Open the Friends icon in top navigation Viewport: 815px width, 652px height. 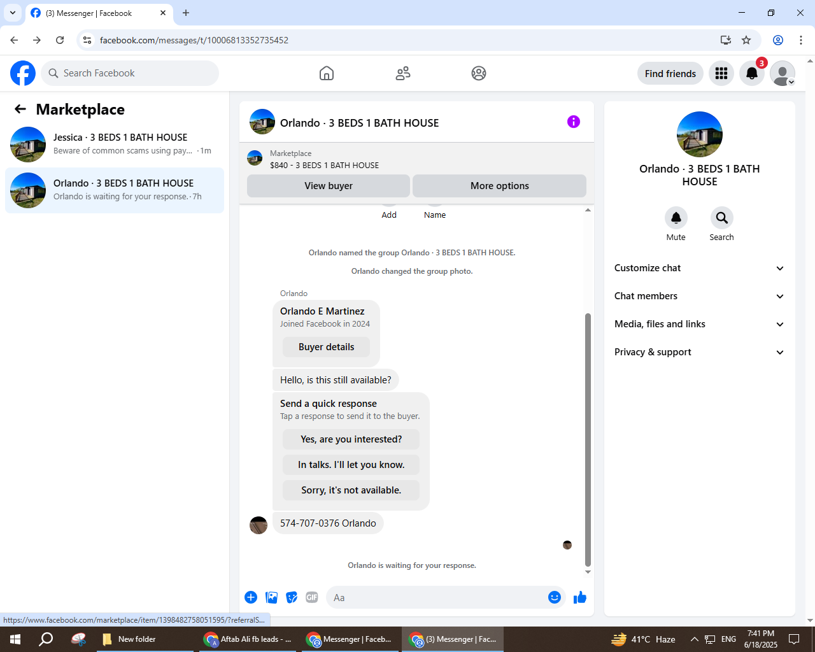(403, 73)
